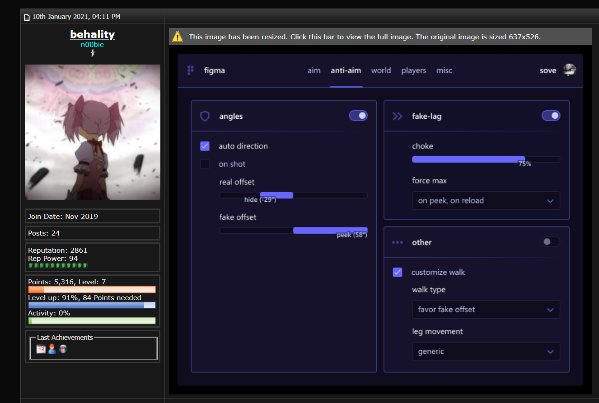Click 'Posts: 24' text
The height and width of the screenshot is (403, 599).
tap(44, 233)
